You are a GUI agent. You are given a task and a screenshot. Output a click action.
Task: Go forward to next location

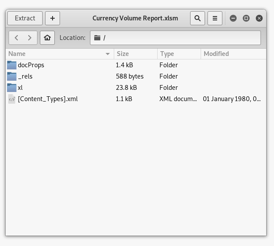(30, 38)
